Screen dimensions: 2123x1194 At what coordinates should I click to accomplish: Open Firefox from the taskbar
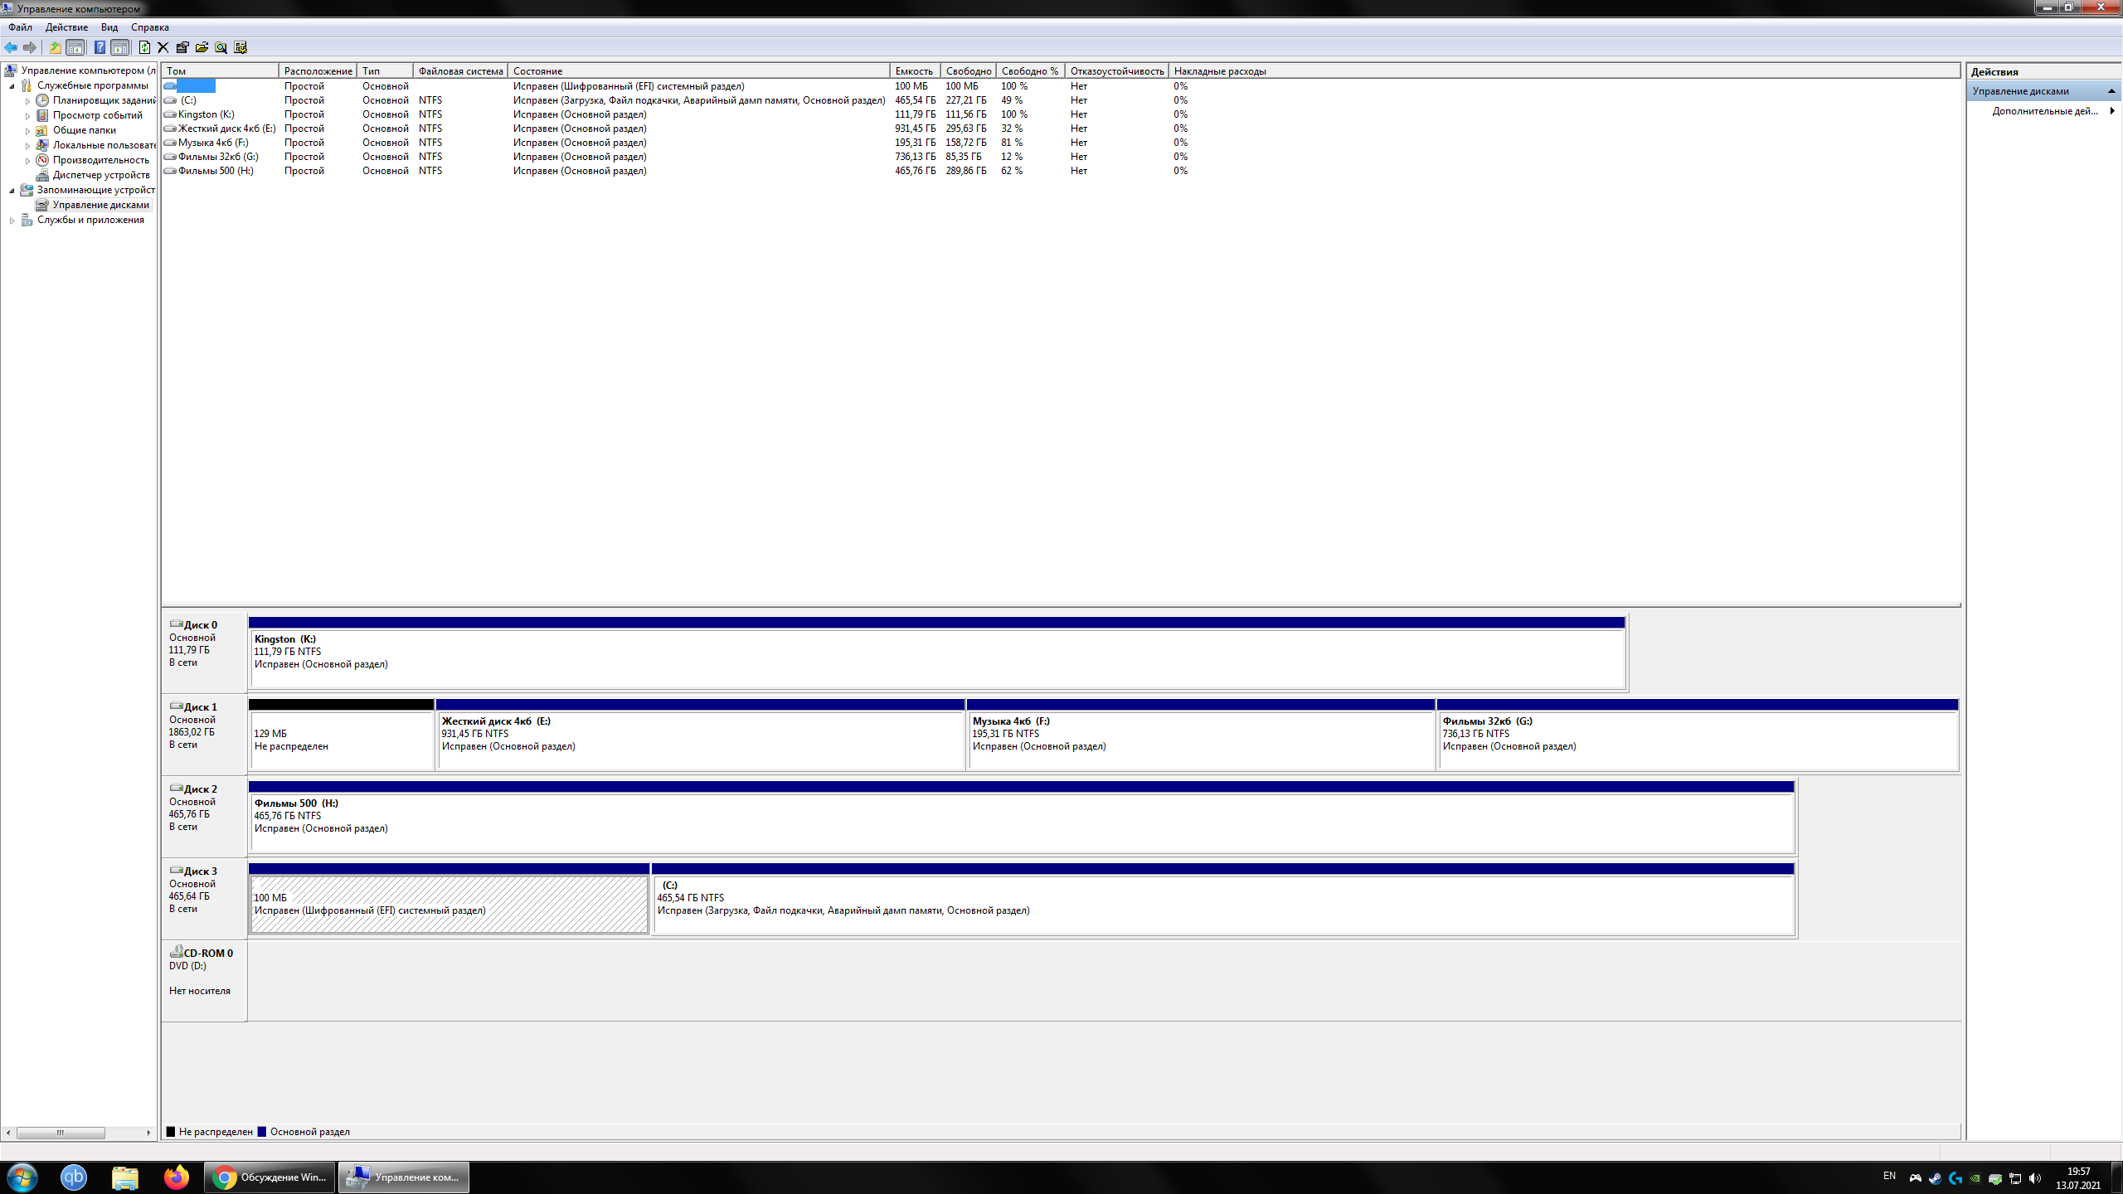coord(176,1177)
